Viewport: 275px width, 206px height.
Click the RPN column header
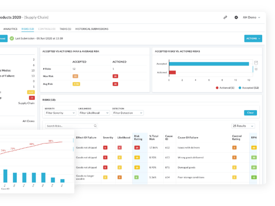click(254, 138)
